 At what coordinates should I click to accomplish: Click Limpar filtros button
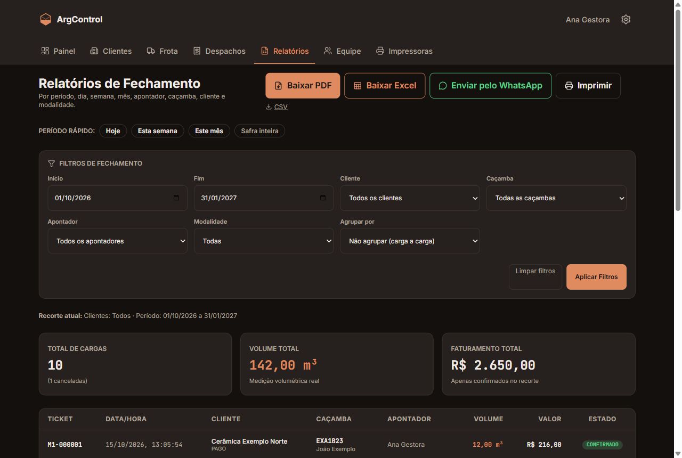pos(535,277)
